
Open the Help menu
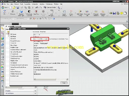point(61,4)
